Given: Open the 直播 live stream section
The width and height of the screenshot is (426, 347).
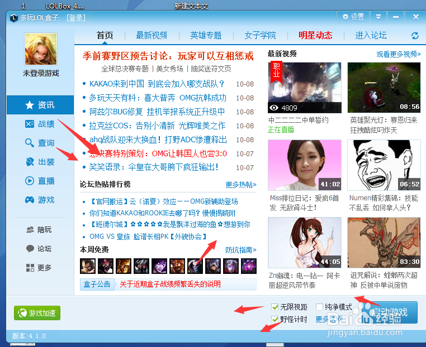Looking at the screenshot, I should [40, 181].
